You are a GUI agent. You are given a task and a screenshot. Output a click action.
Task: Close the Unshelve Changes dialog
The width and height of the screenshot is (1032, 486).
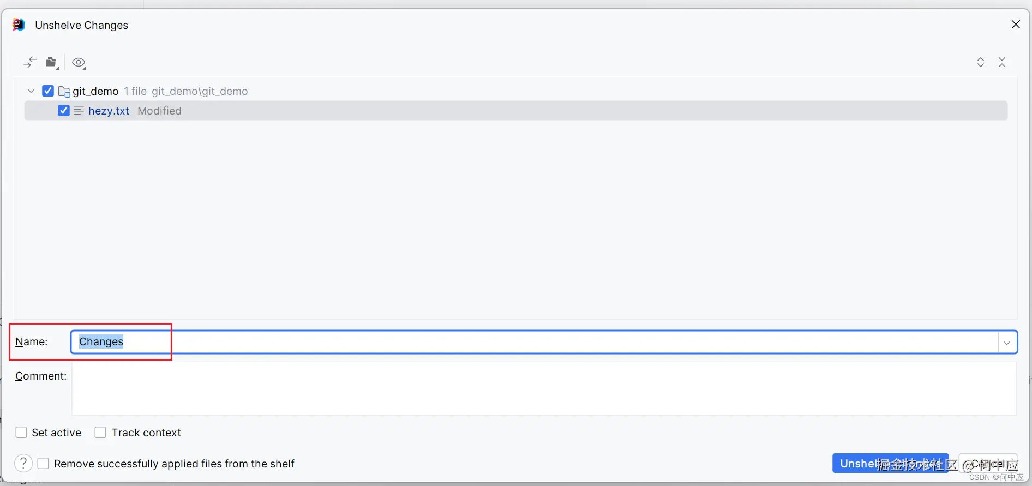pos(1016,25)
